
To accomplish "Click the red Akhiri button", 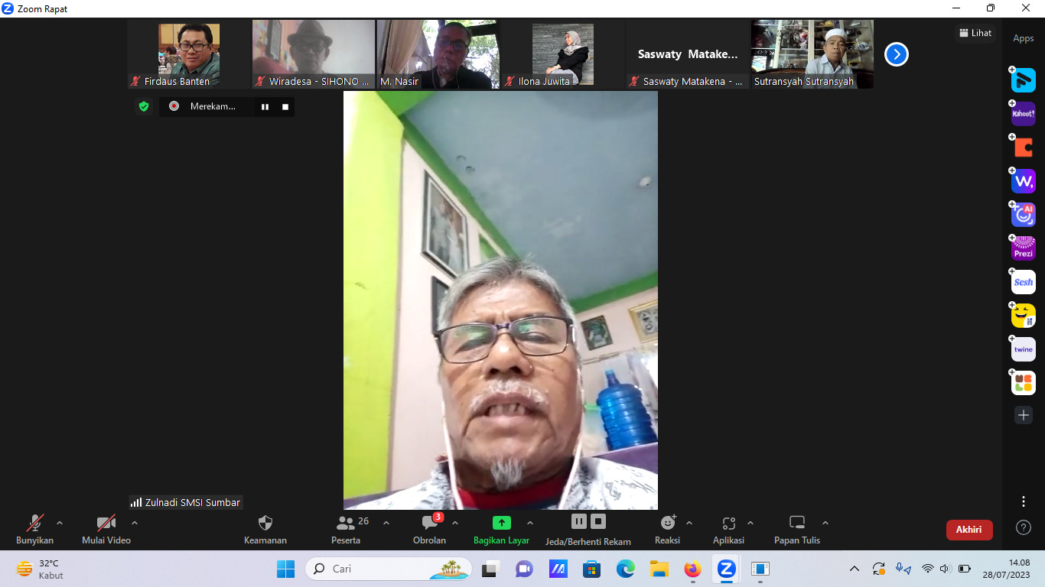I will coord(968,530).
